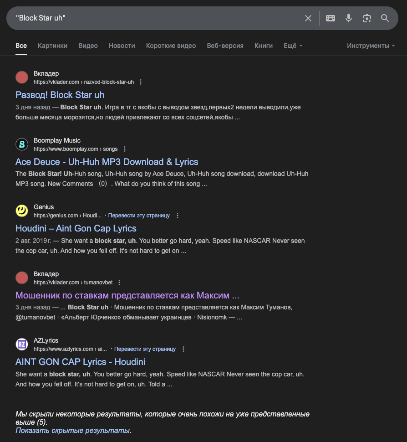407x442 pixels.
Task: Open the Мошенник по ставкам result link
Action: point(127,295)
